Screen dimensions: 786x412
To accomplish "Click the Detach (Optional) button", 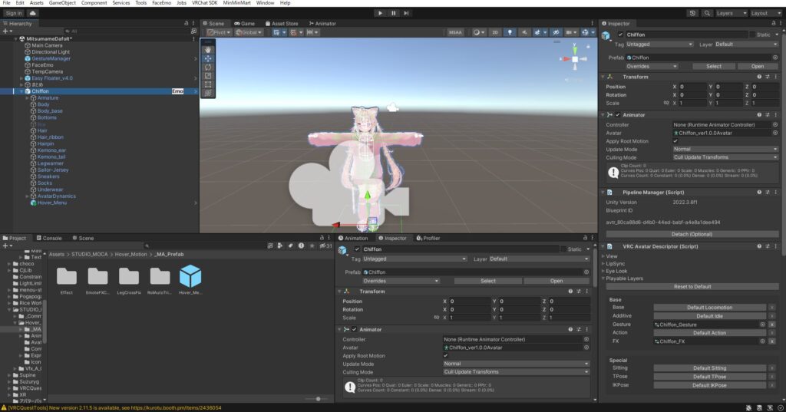I will tap(692, 234).
